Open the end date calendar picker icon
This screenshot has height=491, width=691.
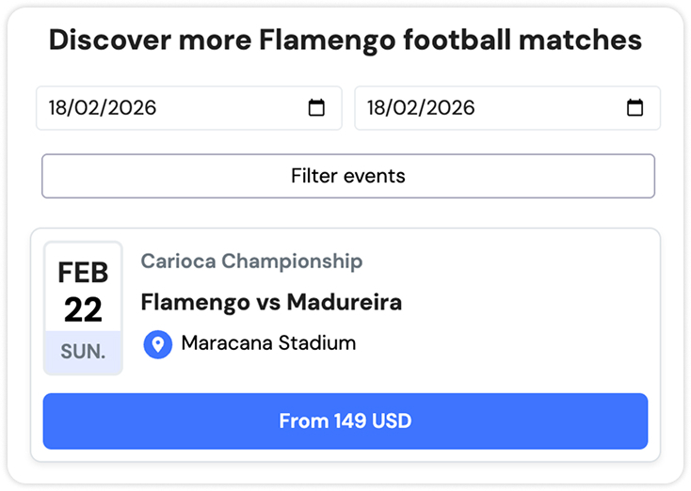pos(635,108)
